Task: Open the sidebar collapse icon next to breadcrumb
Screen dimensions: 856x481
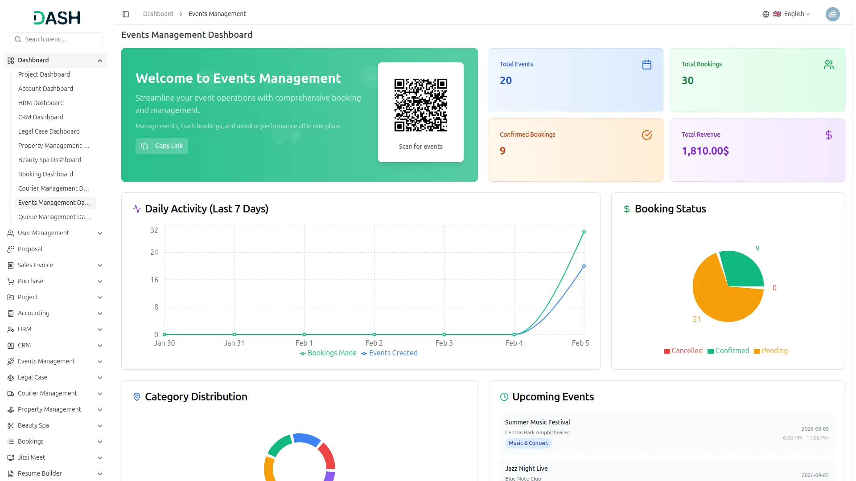Action: click(125, 14)
